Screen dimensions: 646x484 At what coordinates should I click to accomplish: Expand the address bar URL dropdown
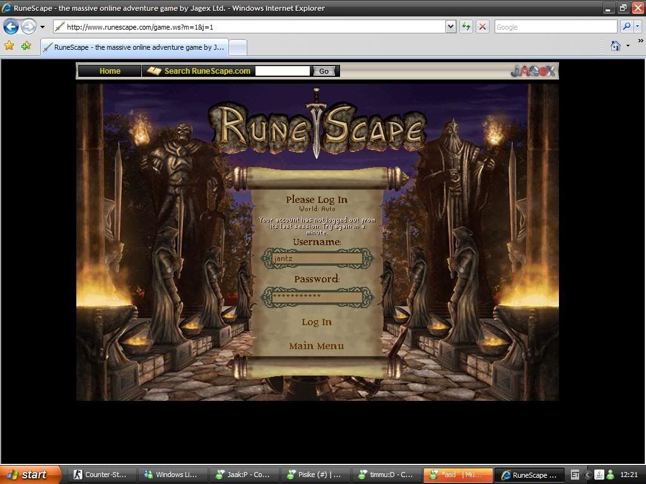pos(450,26)
